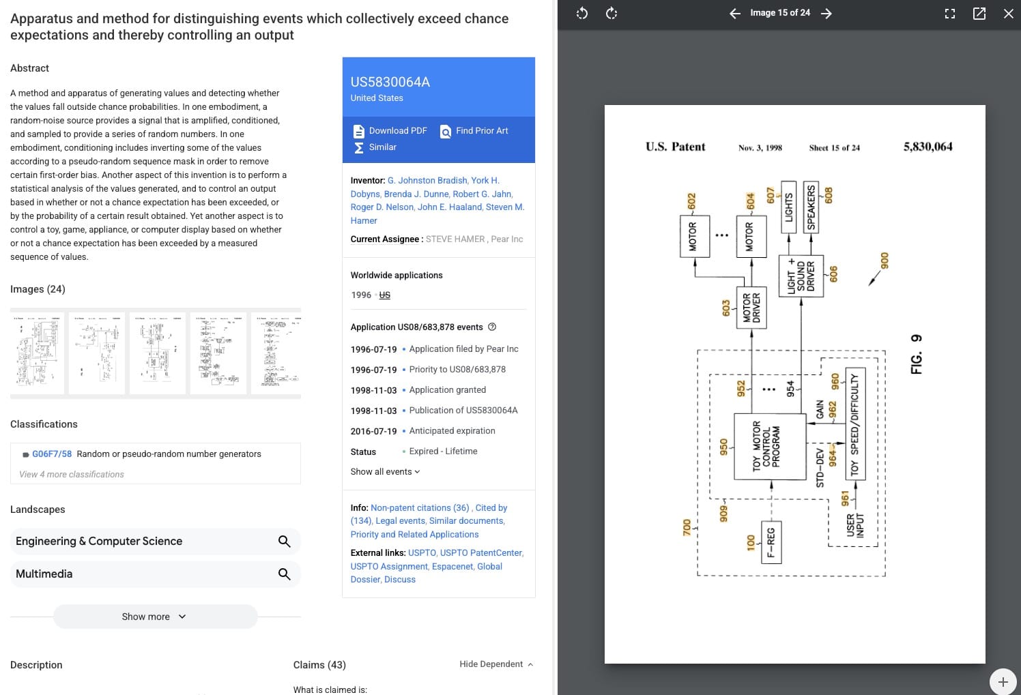The height and width of the screenshot is (695, 1021).
Task: Open Brenda J. Dunne inventor link
Action: tap(416, 194)
